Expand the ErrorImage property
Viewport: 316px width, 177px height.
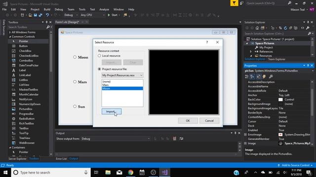tap(245, 135)
